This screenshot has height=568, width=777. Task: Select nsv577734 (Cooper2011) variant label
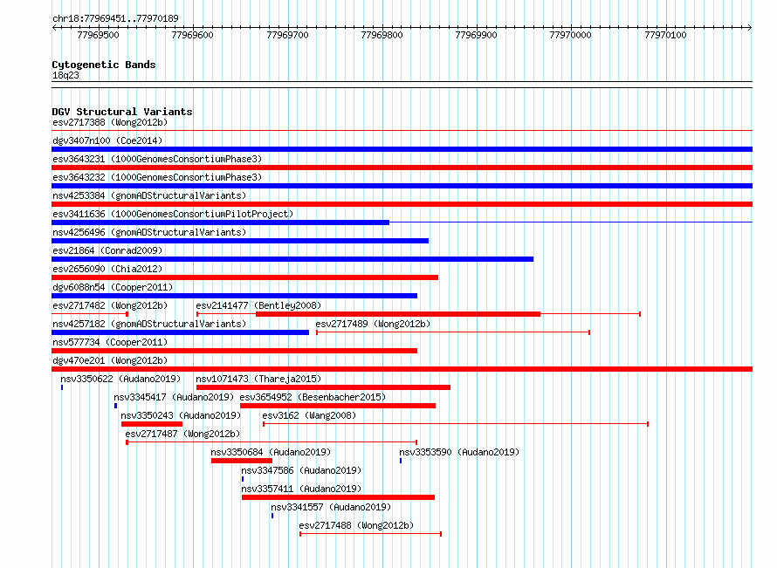coord(110,342)
